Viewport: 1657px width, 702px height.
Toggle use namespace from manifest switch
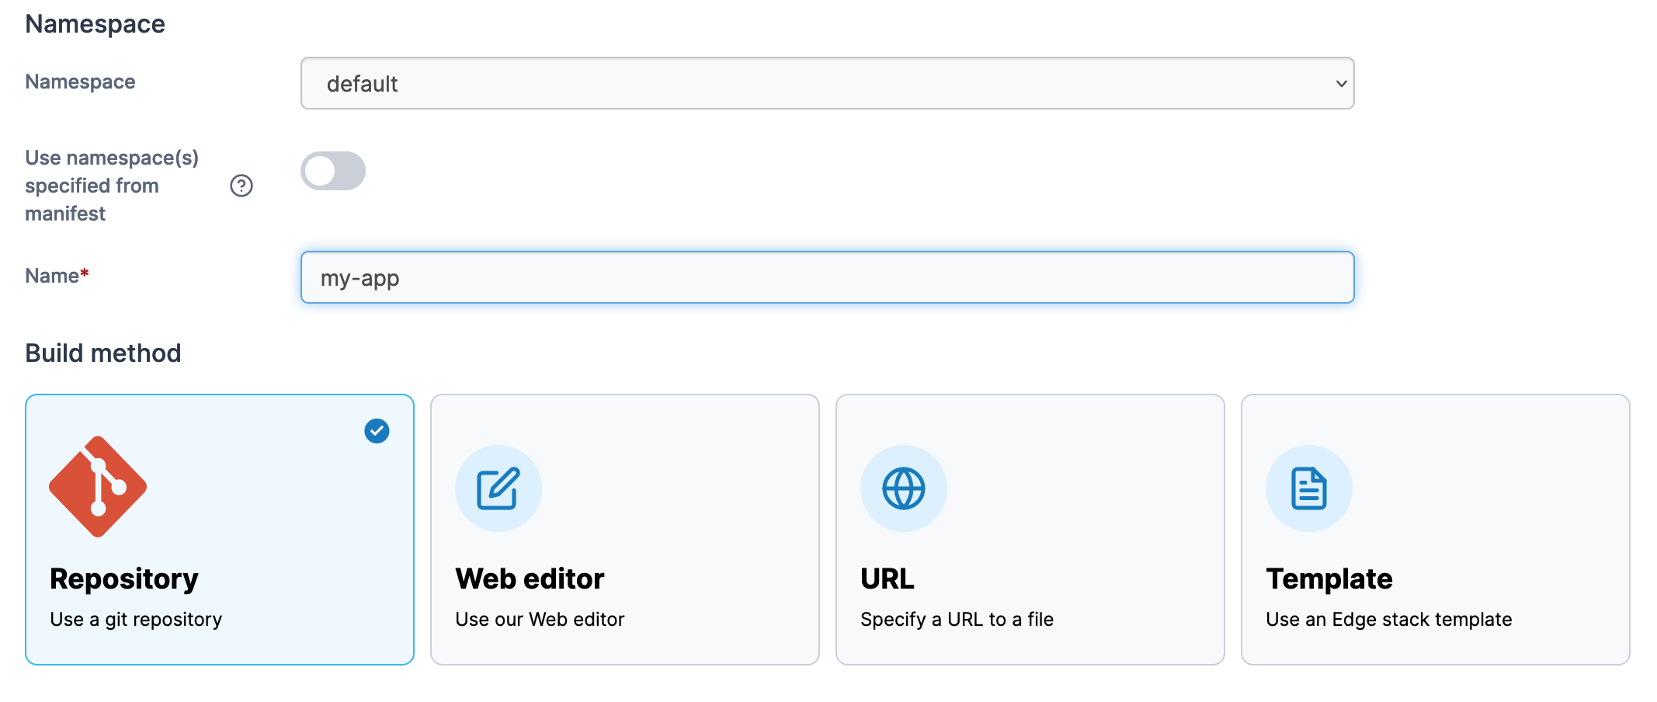[x=333, y=171]
